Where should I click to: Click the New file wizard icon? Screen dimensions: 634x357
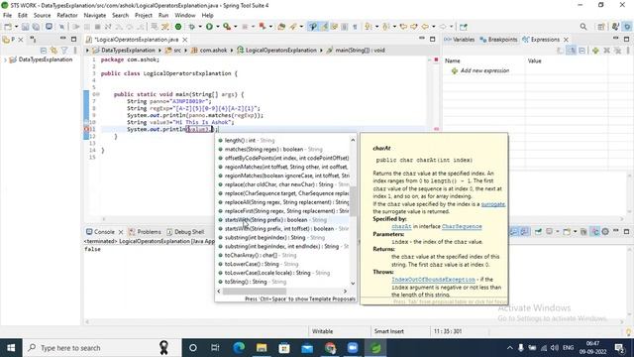(8, 27)
